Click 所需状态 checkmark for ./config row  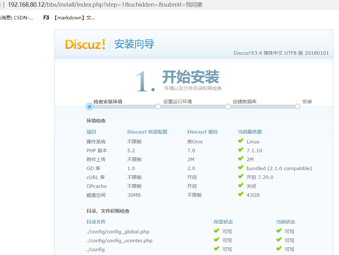(217, 249)
